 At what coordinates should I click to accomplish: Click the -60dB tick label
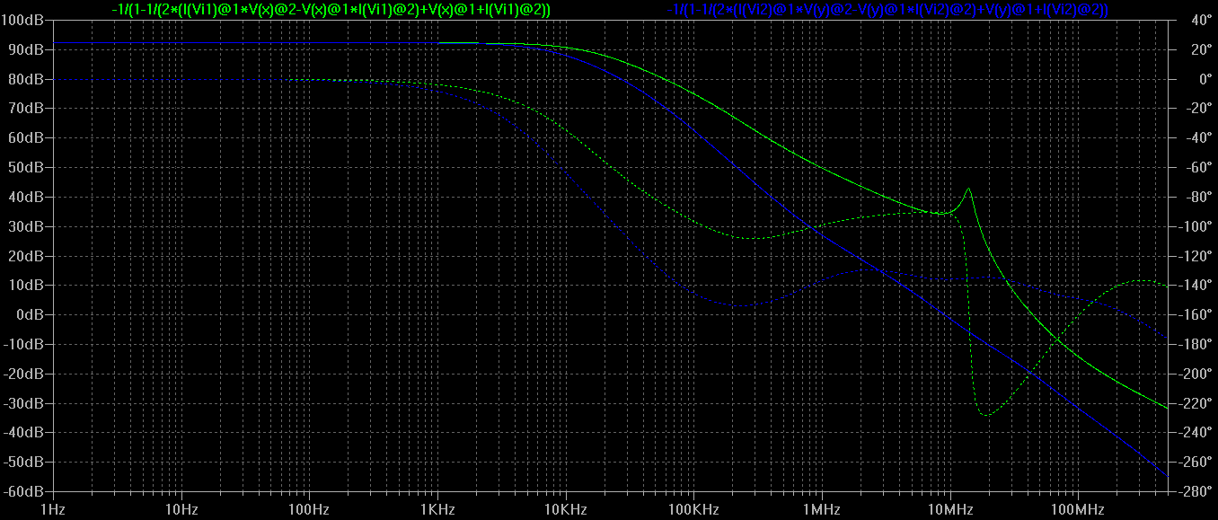pyautogui.click(x=24, y=491)
